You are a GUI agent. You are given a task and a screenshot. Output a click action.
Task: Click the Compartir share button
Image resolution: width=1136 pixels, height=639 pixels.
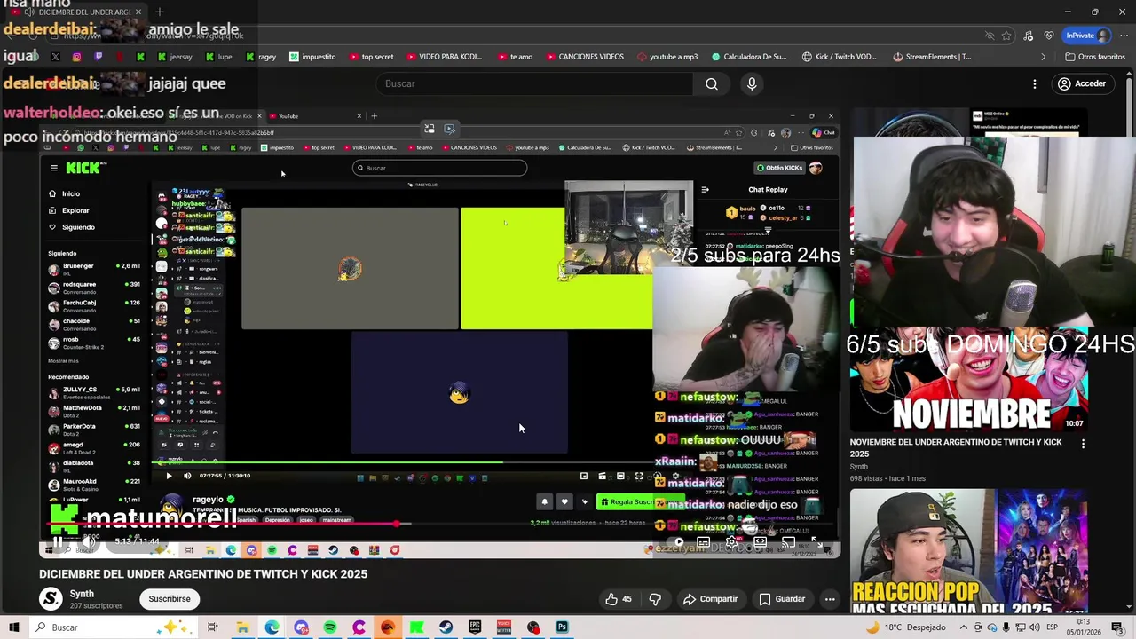[710, 599]
